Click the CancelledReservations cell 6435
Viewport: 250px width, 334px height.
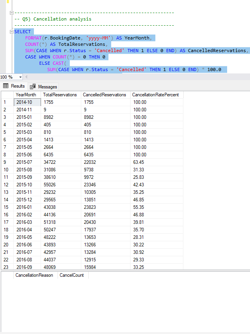tap(106, 155)
